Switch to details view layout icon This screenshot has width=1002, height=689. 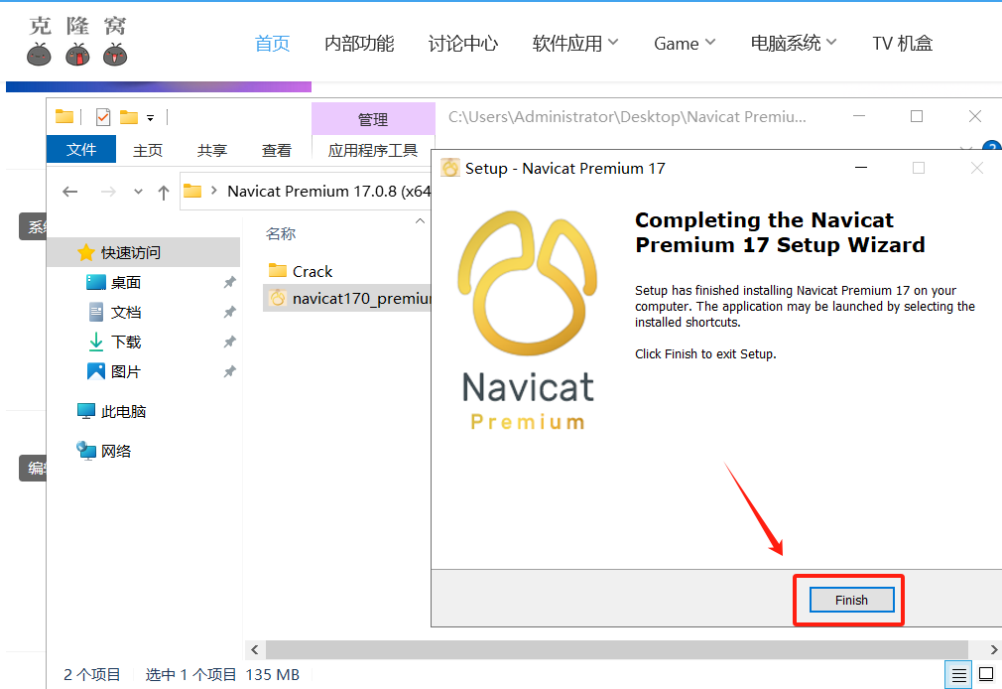[x=958, y=674]
